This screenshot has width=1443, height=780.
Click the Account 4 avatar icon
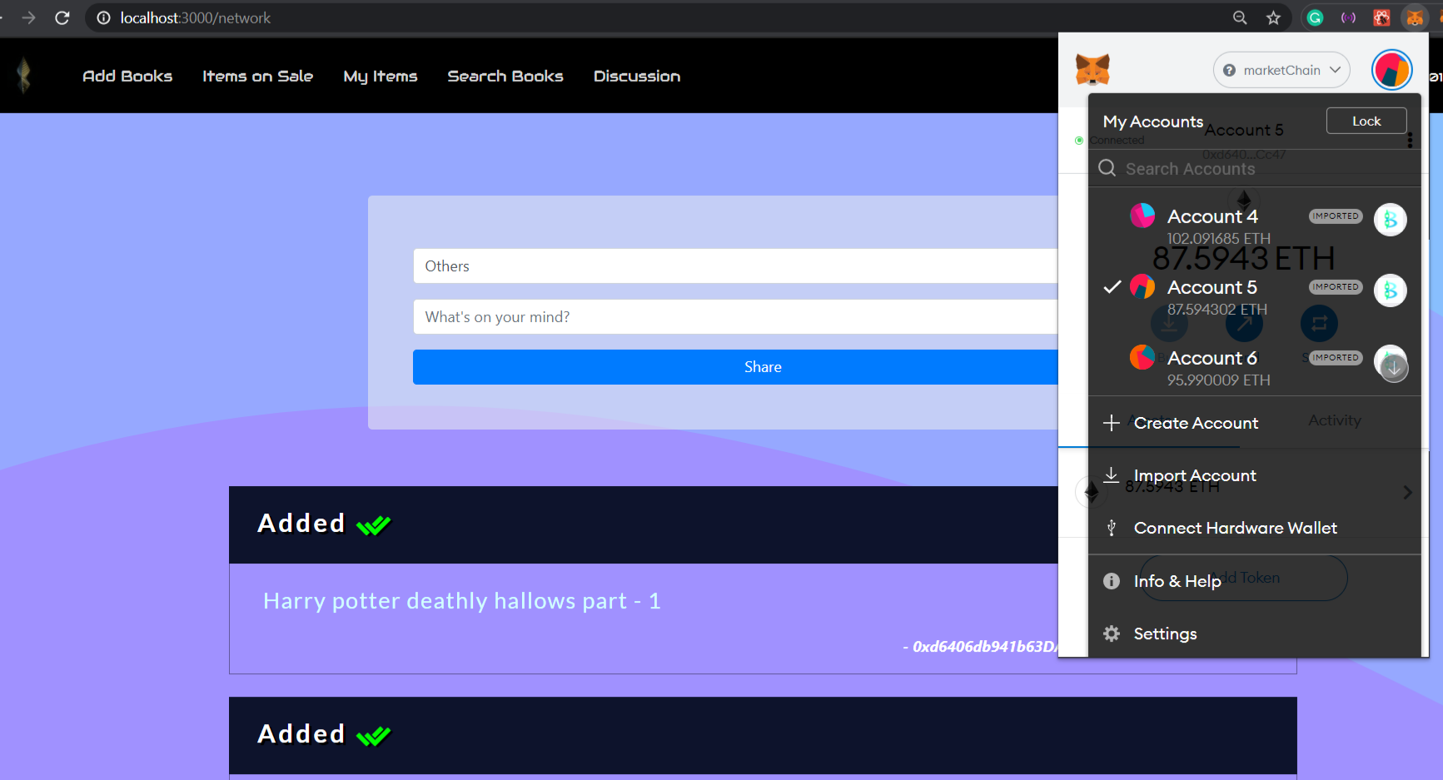pyautogui.click(x=1142, y=216)
